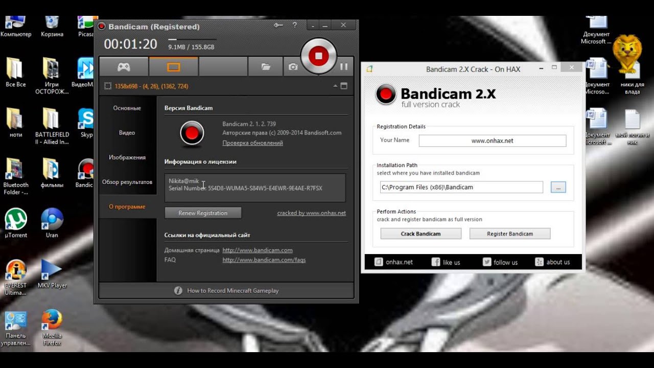The width and height of the screenshot is (654, 368).
Task: Click the Facebook like us icon
Action: coord(436,262)
